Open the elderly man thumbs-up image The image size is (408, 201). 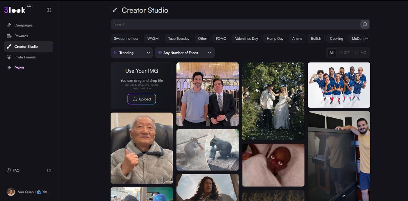[142, 148]
